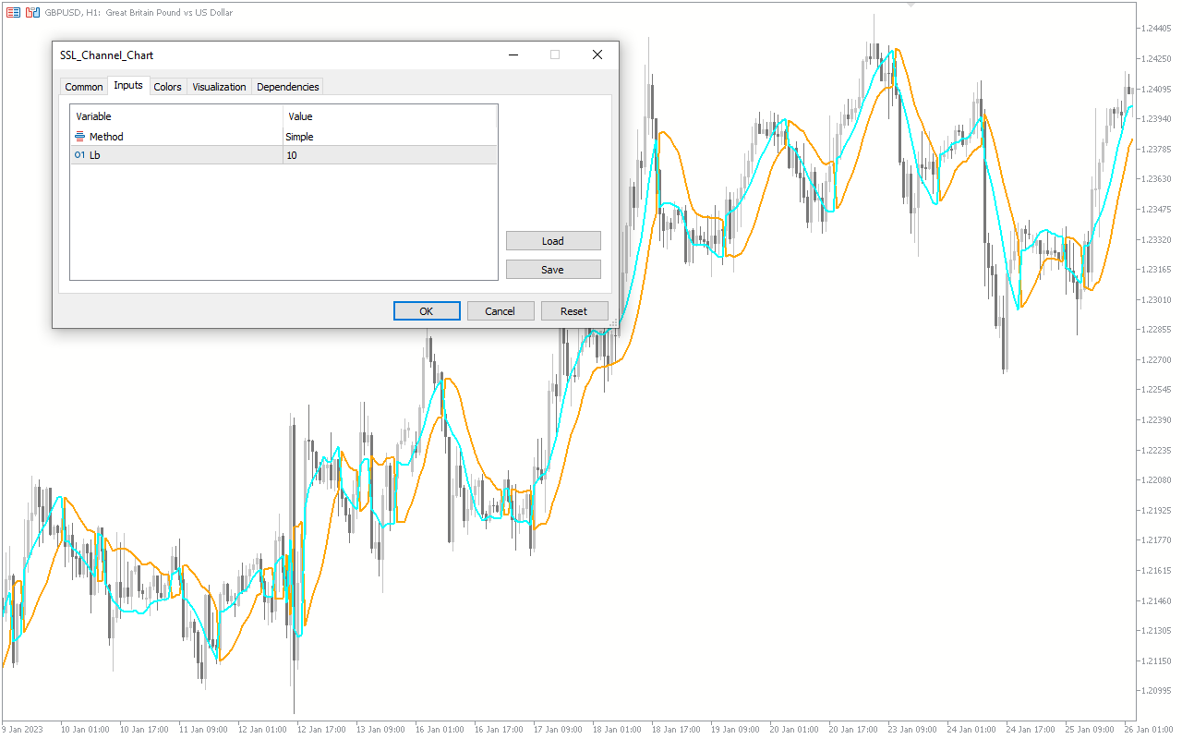Click the 1.20995 price label

1156,691
